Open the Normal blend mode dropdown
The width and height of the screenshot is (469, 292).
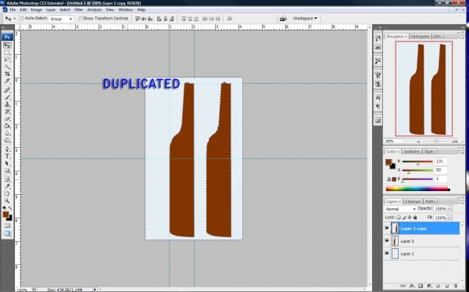(x=400, y=209)
